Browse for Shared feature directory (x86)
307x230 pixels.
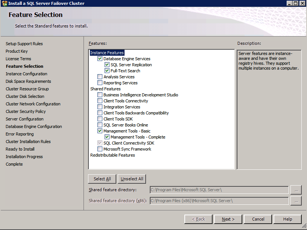[296, 201]
